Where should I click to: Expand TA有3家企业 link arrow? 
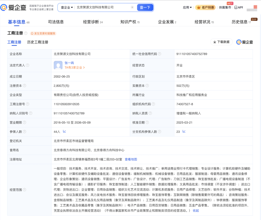coord(84,68)
